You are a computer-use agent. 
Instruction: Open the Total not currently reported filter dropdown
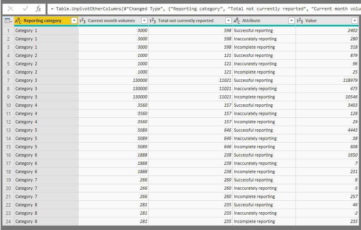point(228,21)
